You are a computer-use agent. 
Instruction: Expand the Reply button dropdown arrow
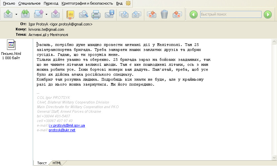click(16, 15)
